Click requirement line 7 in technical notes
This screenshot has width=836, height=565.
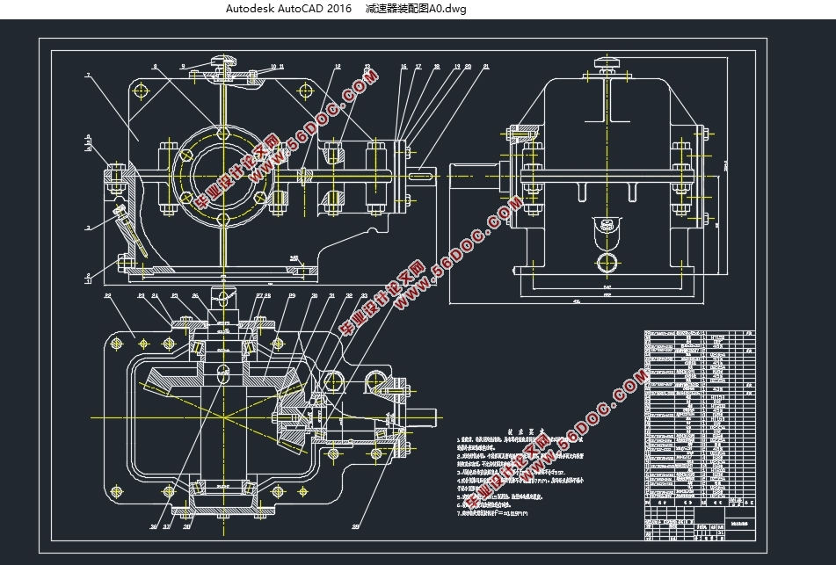tap(492, 513)
